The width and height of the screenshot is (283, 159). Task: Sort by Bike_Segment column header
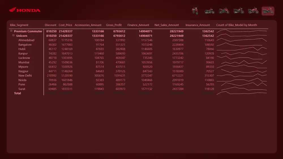click(19, 25)
